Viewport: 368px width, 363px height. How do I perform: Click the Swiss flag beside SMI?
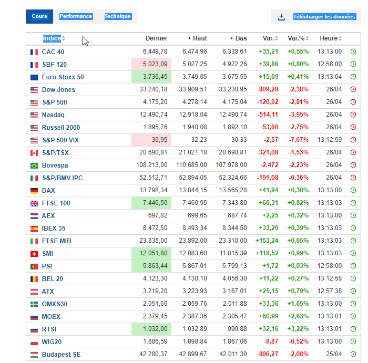coord(34,254)
